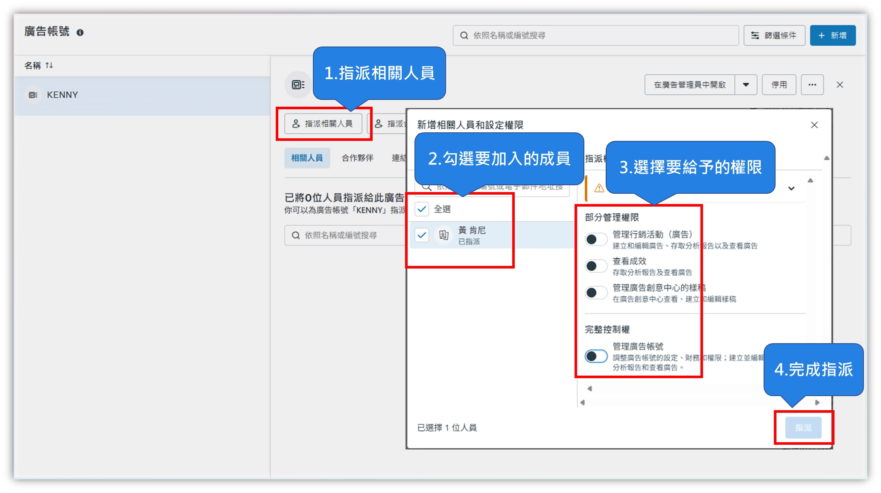Click the 停用 button to disable the account
The image size is (881, 493).
click(779, 85)
